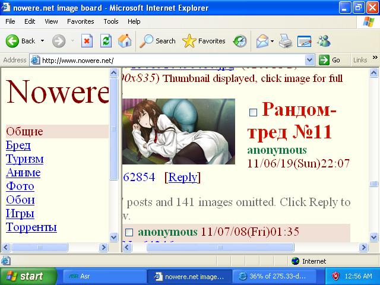Open the Help menu
This screenshot has width=380, height=285.
pos(134,21)
